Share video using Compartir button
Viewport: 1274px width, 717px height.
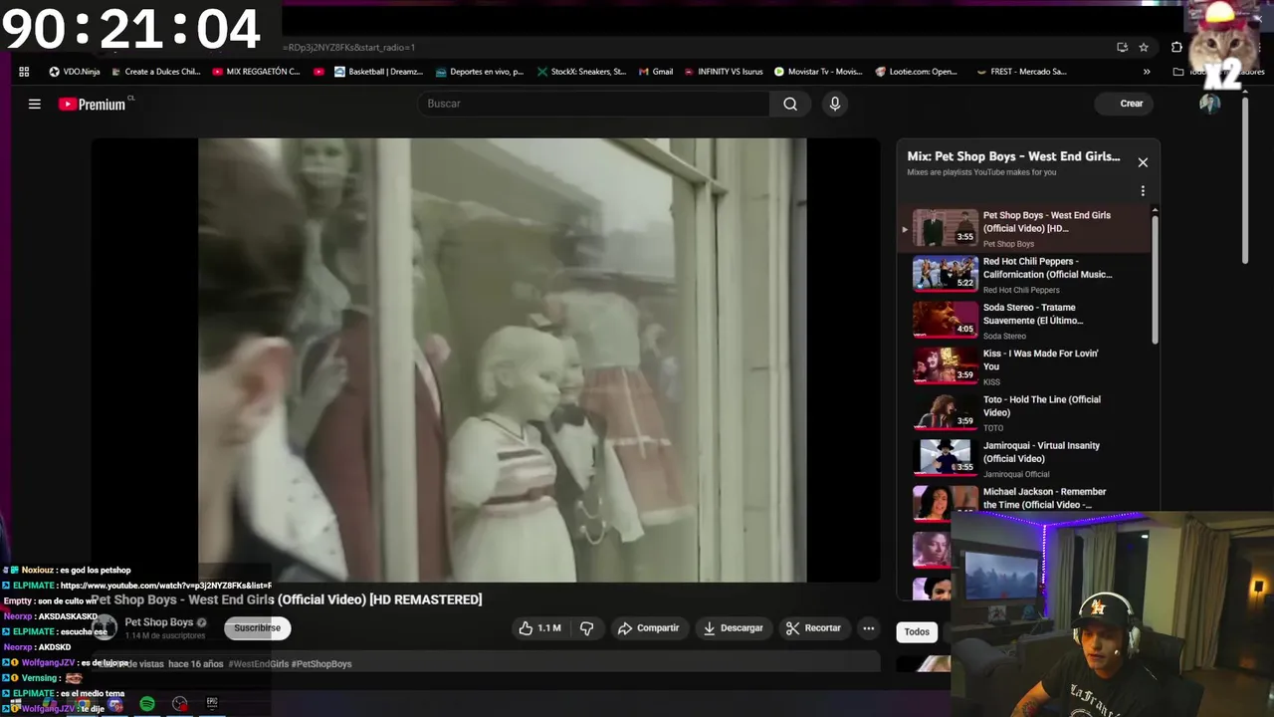648,628
